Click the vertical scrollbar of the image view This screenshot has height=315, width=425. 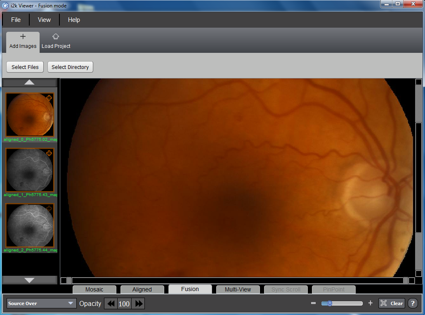[418, 178]
